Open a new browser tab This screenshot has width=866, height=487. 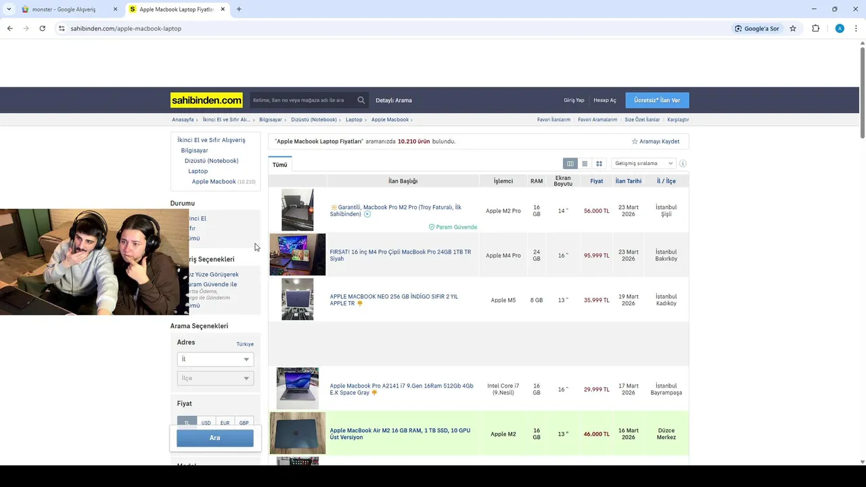239,9
